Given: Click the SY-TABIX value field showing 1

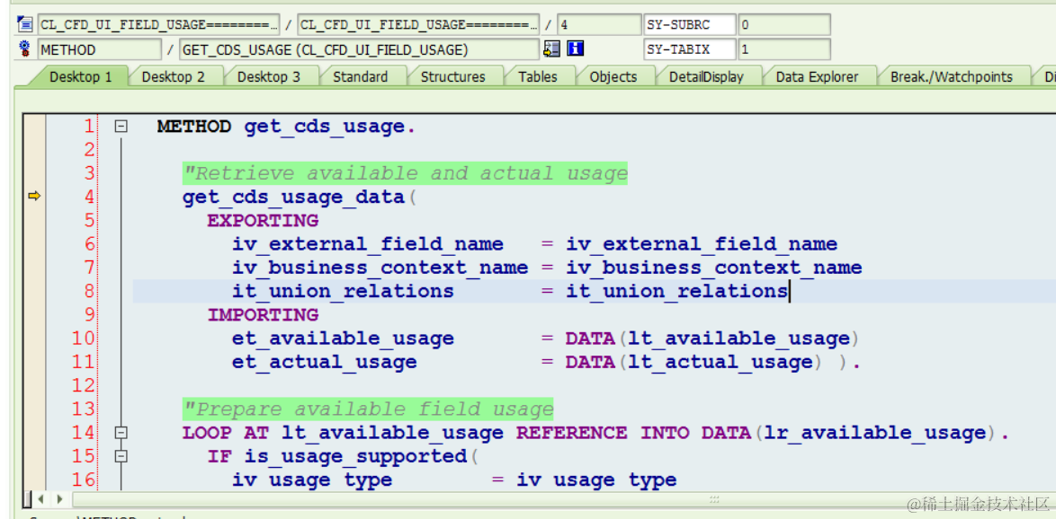Looking at the screenshot, I should click(x=784, y=49).
